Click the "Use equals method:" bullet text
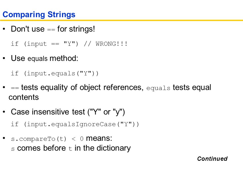This screenshot has width=243, height=182. click(45, 58)
